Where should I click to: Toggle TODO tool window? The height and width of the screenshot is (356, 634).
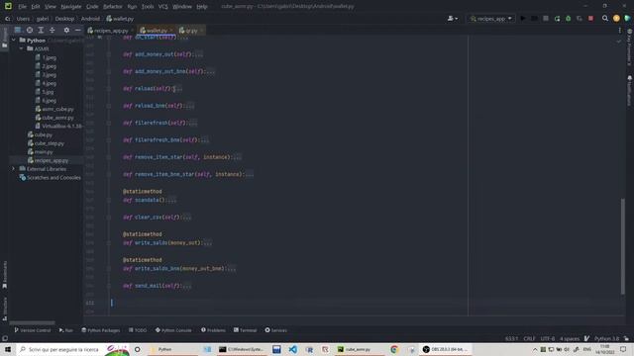138,330
